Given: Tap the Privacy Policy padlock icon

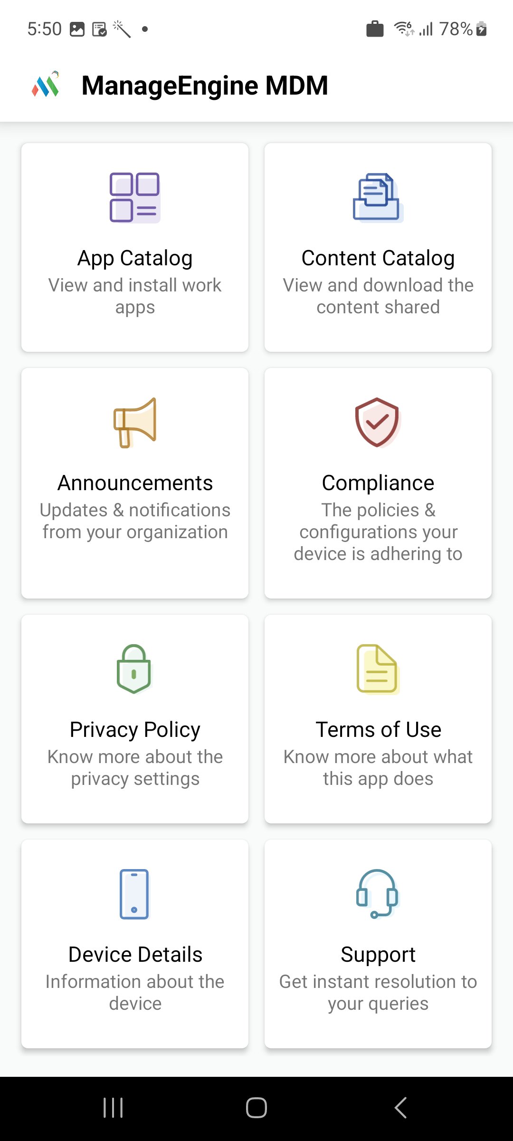Looking at the screenshot, I should tap(134, 669).
